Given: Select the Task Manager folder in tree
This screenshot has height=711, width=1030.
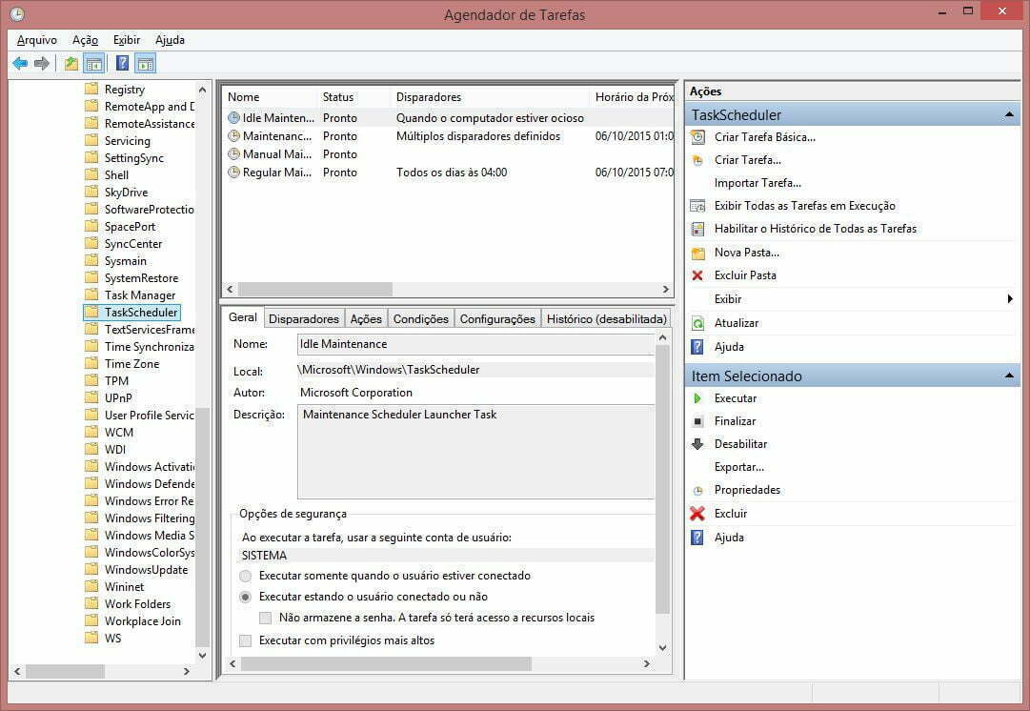Looking at the screenshot, I should [139, 295].
